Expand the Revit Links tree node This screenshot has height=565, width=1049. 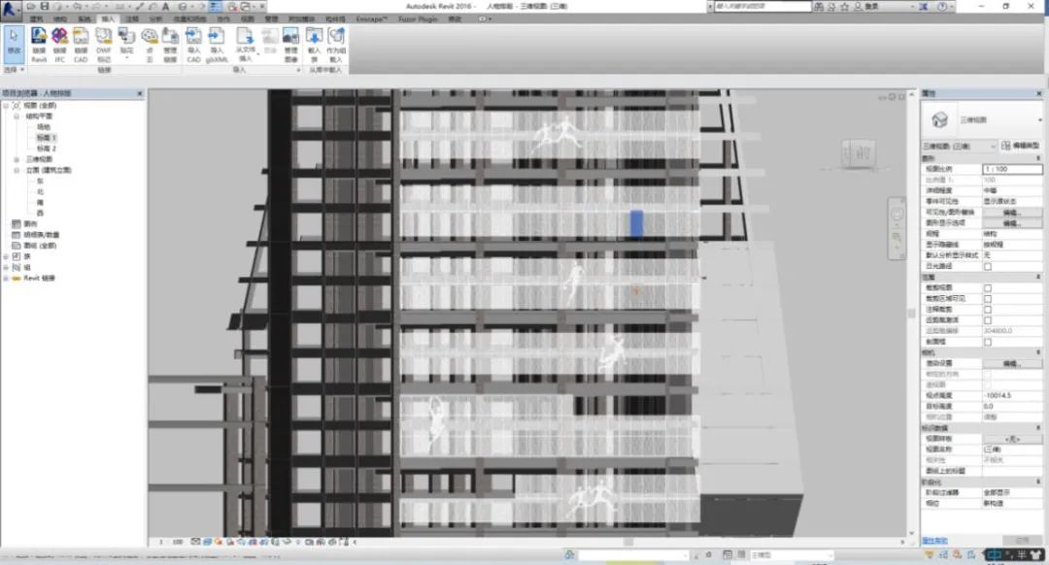tap(6, 279)
